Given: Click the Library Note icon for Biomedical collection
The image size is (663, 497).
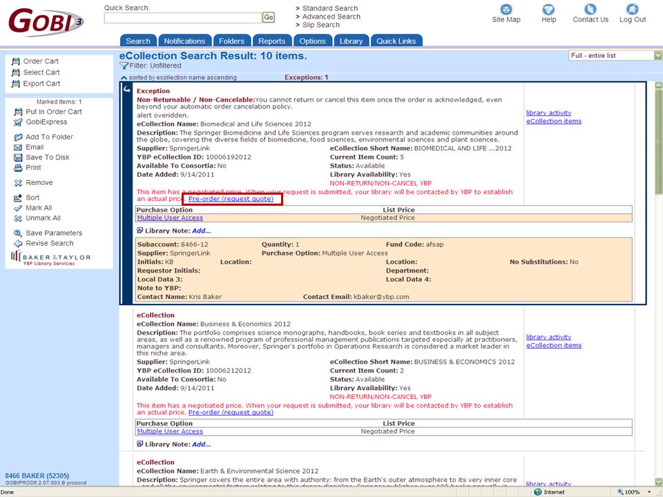Looking at the screenshot, I should pos(140,231).
